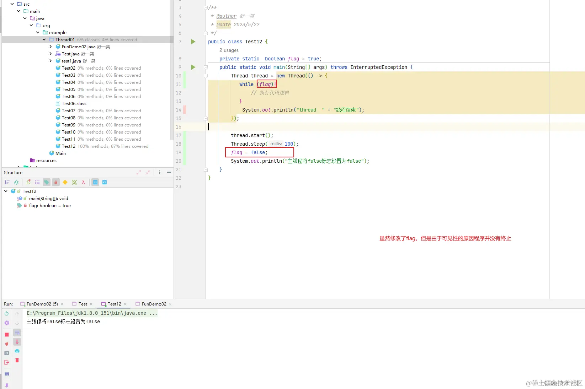Select Test12 in the project tree
Image resolution: width=585 pixels, height=389 pixels.
69,146
